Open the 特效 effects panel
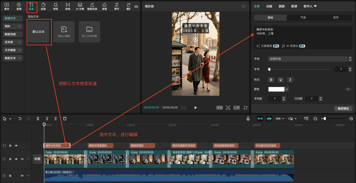The image size is (356, 183). click(55, 6)
